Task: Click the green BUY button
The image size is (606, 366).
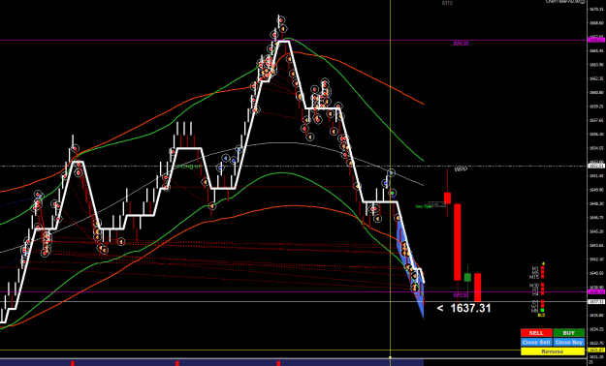Action: [569, 333]
